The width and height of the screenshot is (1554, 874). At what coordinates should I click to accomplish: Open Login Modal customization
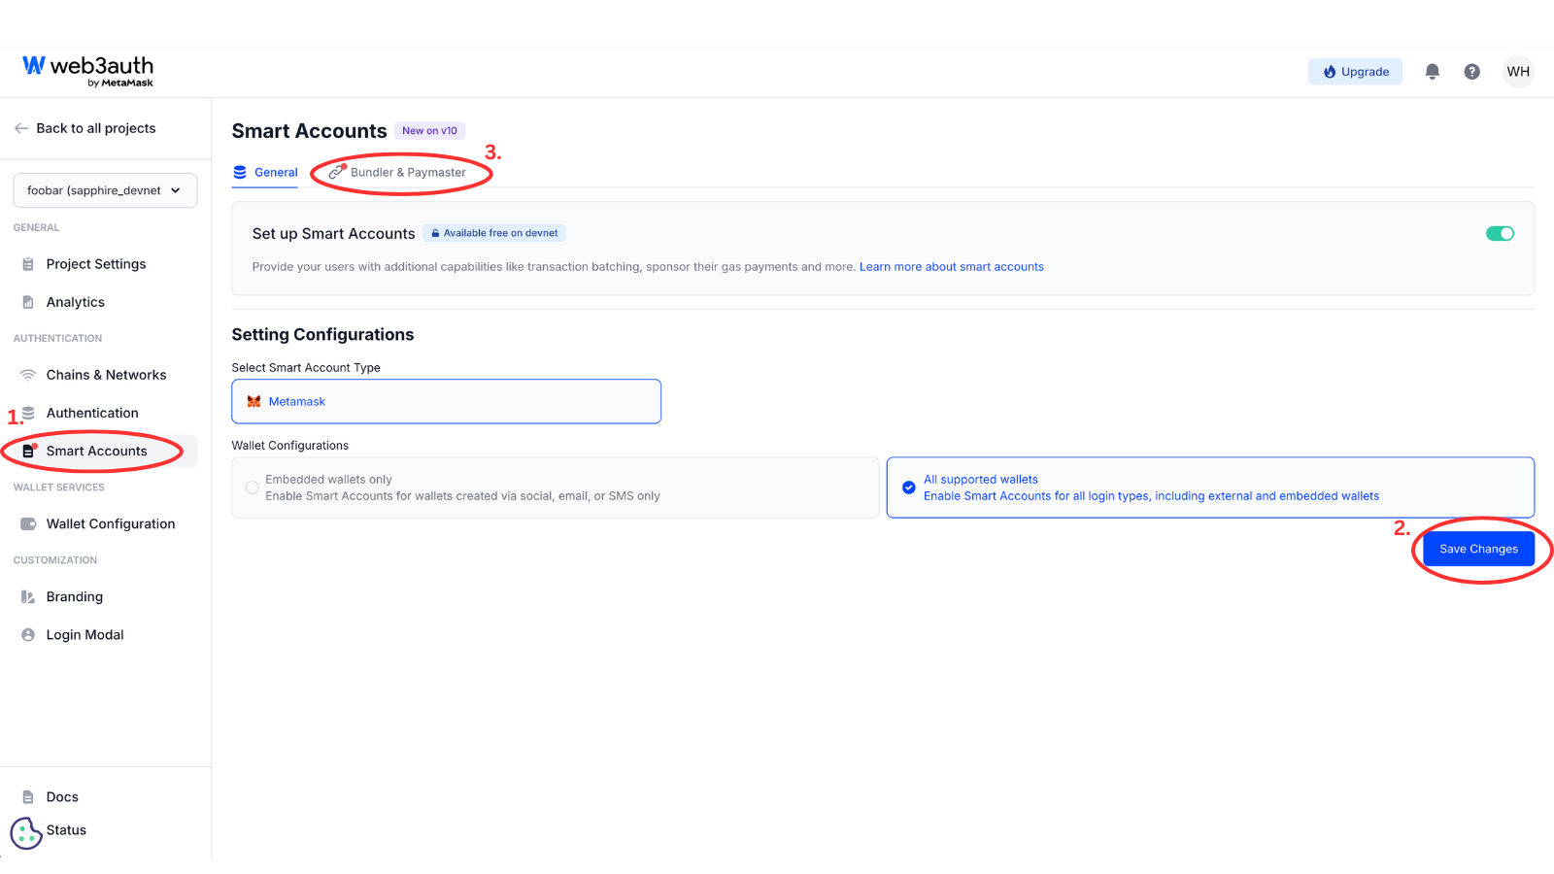(85, 634)
